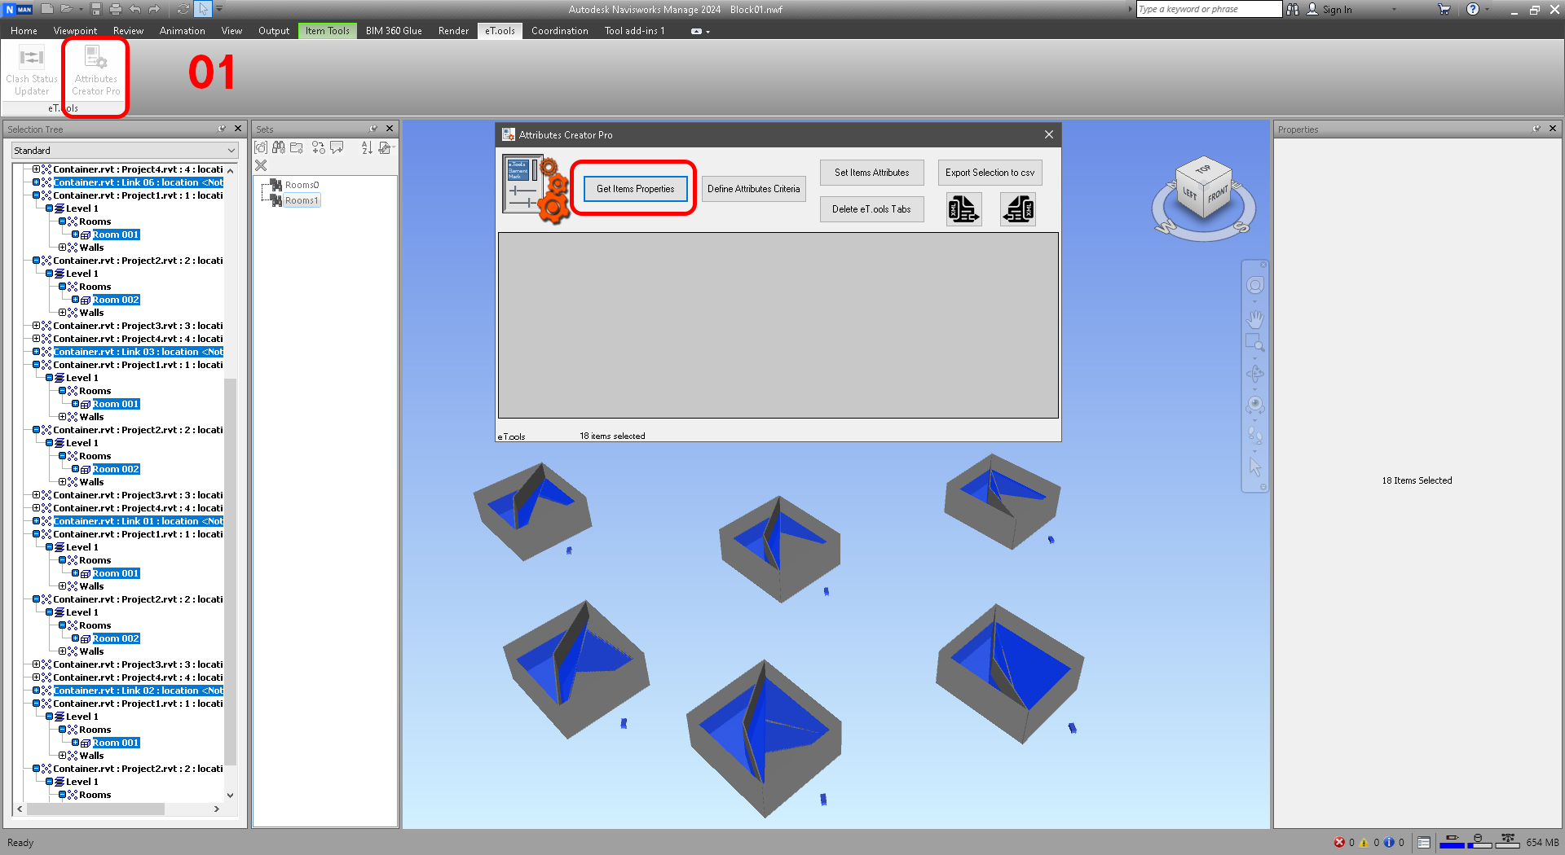Click the New file icon
The width and height of the screenshot is (1565, 855).
[x=47, y=9]
